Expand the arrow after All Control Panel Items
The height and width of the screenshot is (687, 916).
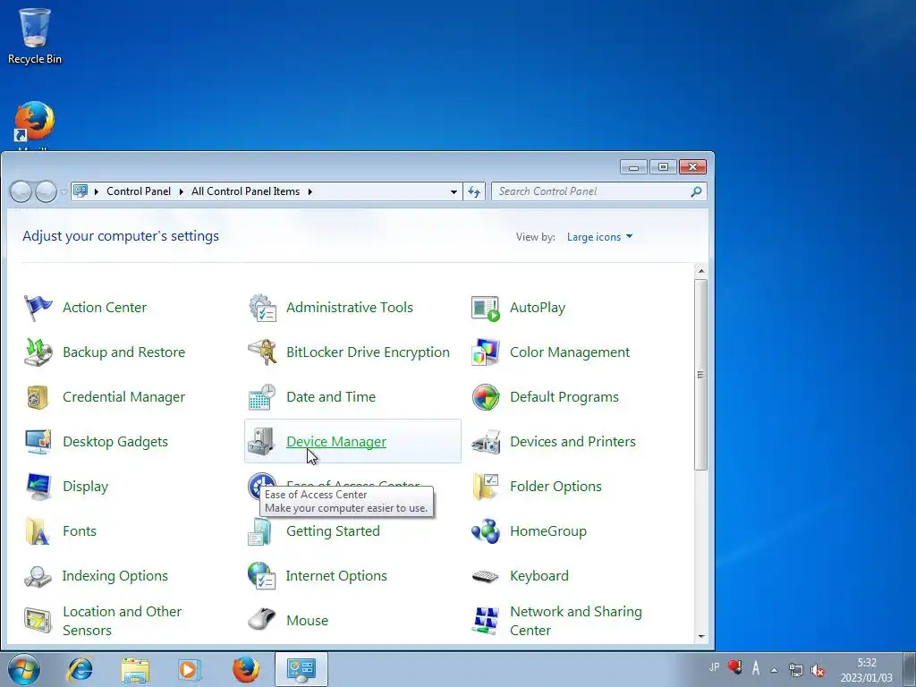[310, 191]
